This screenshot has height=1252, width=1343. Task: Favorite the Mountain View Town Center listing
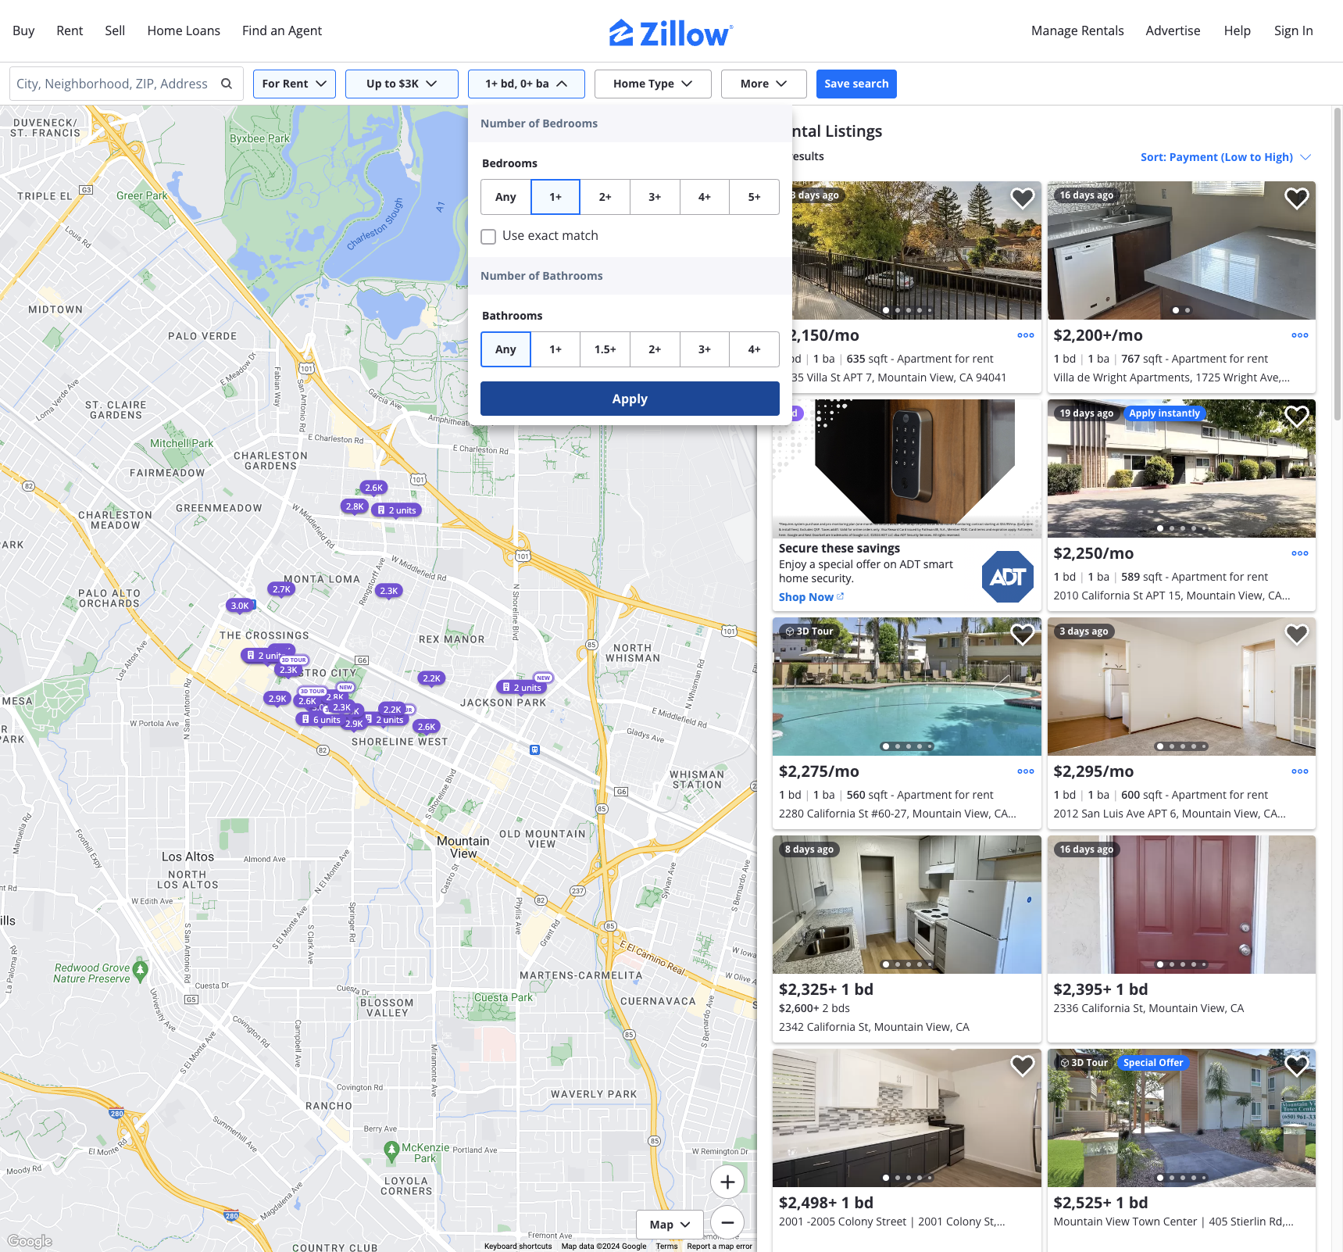[x=1296, y=1065]
